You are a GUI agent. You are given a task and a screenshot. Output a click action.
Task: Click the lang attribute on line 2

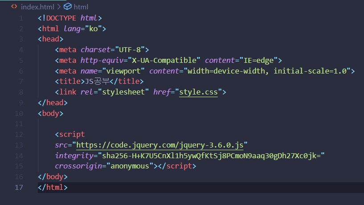[72, 29]
